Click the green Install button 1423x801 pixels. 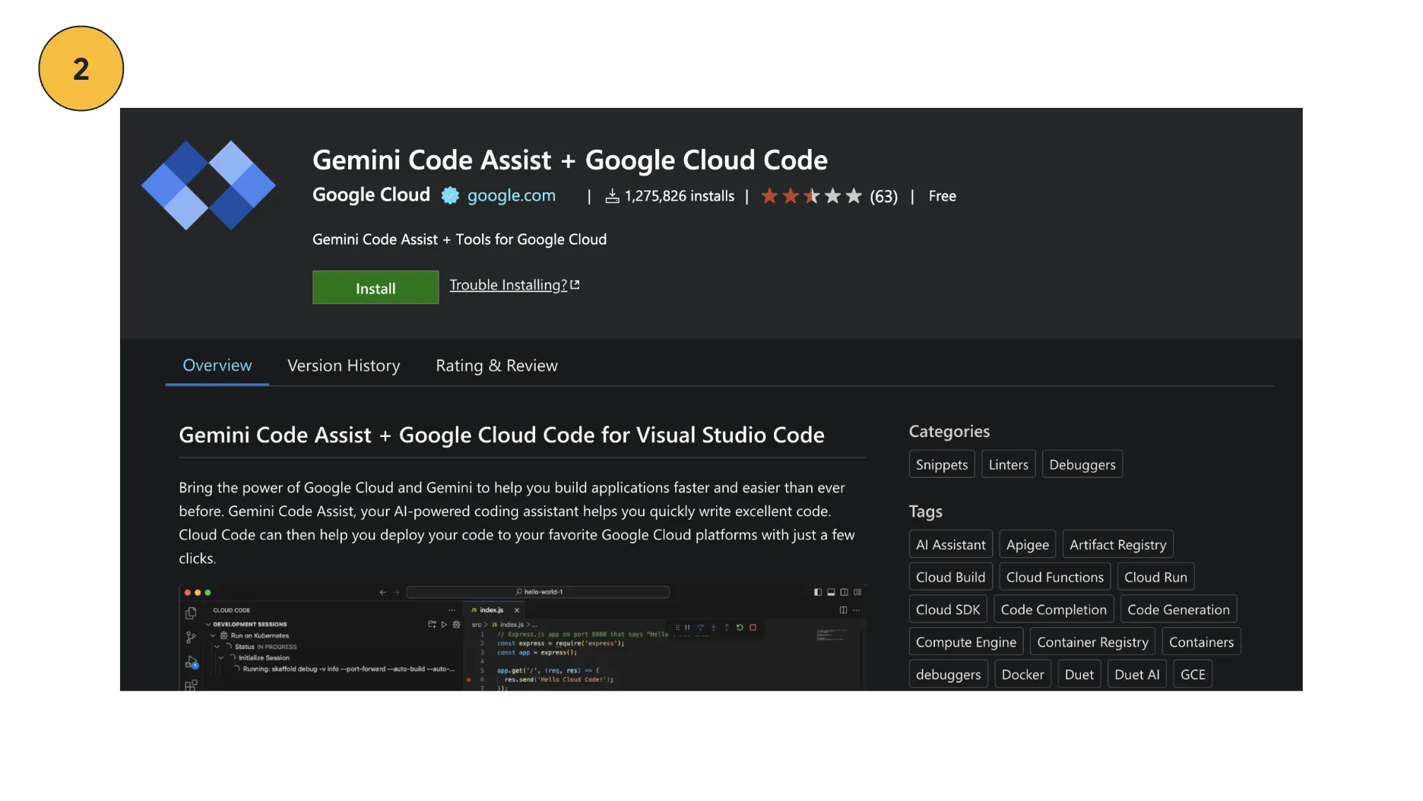pyautogui.click(x=376, y=288)
